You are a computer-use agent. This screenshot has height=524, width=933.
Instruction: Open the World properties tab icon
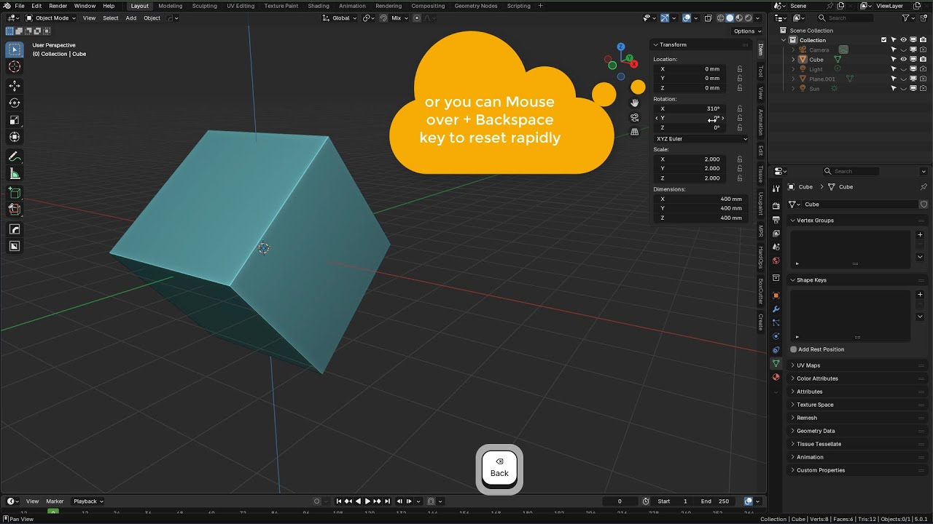click(776, 261)
